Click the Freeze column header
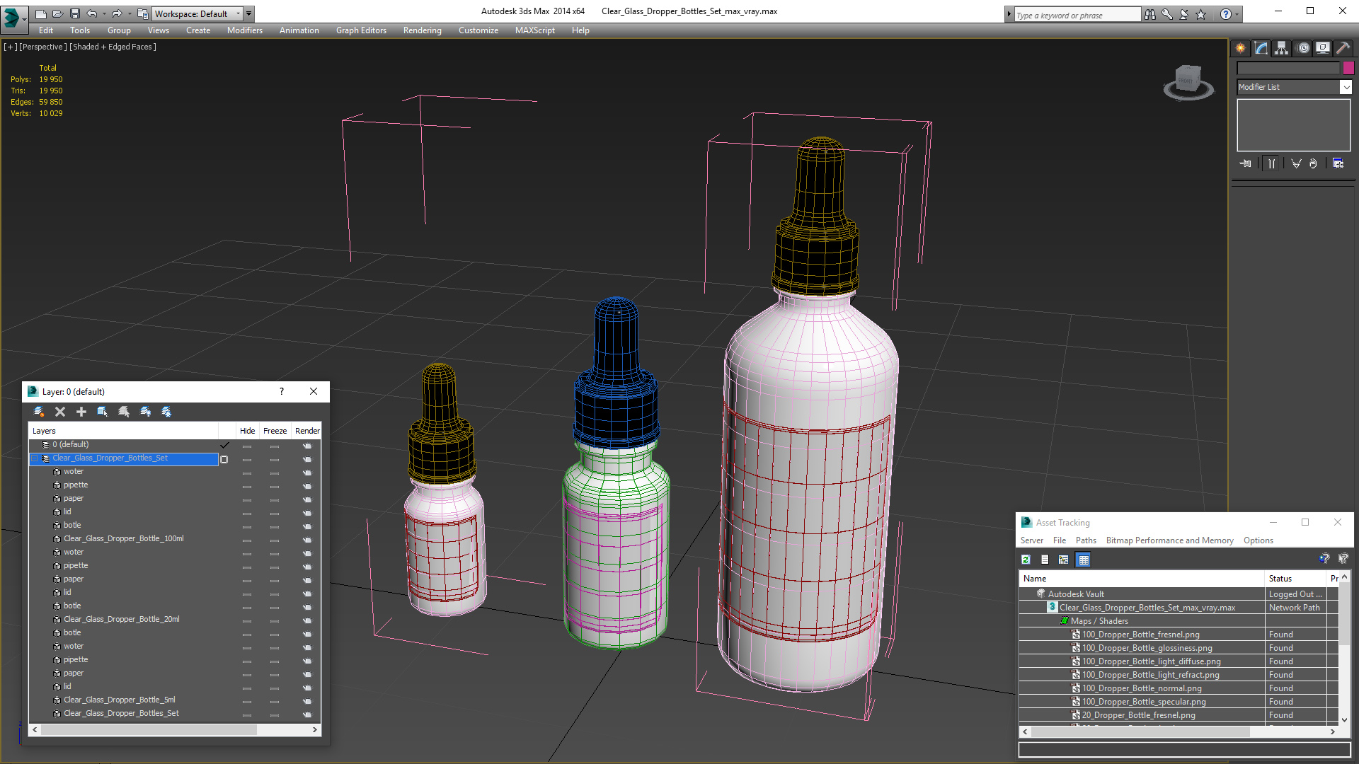This screenshot has height=764, width=1359. pos(275,431)
